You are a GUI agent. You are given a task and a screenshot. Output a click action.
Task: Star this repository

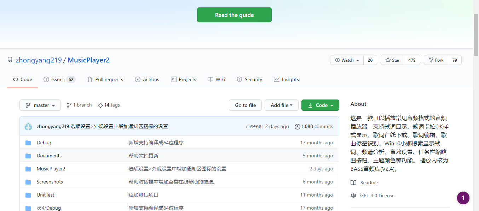click(392, 60)
